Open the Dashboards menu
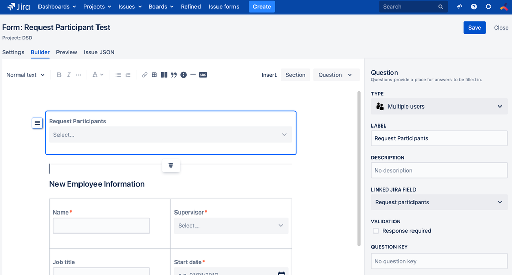512x275 pixels. coord(57,7)
